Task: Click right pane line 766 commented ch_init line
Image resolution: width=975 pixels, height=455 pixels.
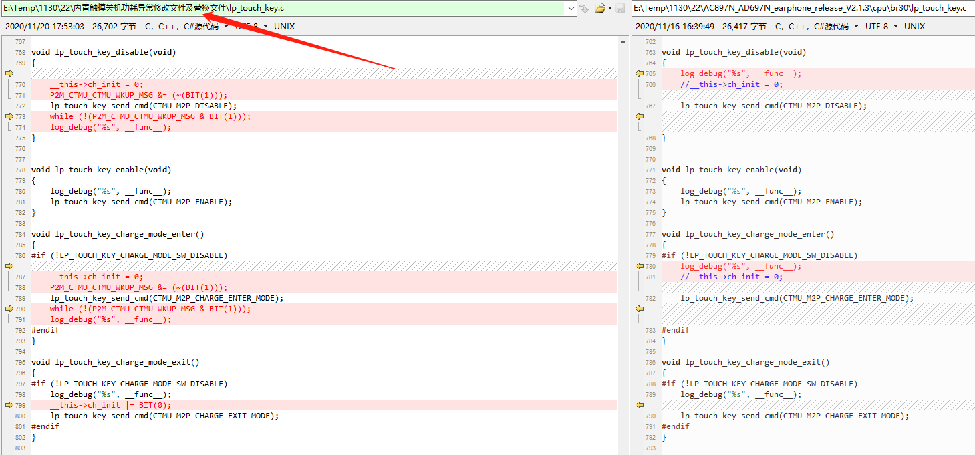Action: 731,84
